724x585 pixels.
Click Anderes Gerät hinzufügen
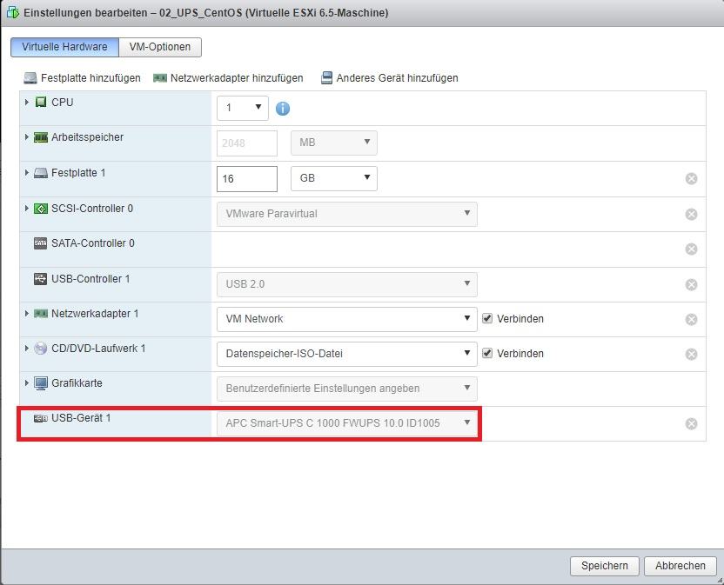(x=390, y=78)
